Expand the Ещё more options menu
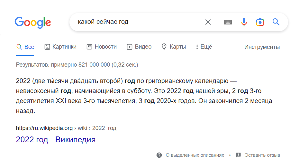300x159 pixels. click(x=204, y=47)
